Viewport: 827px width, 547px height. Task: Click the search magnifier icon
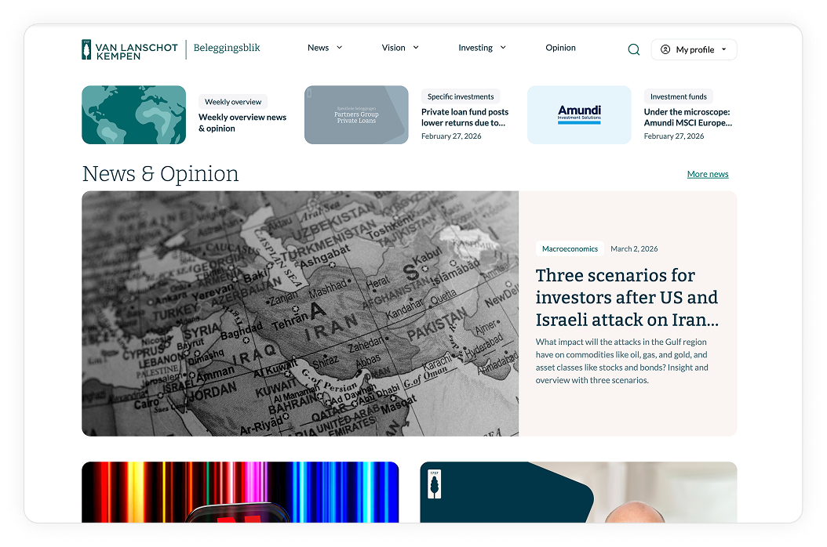coord(634,49)
